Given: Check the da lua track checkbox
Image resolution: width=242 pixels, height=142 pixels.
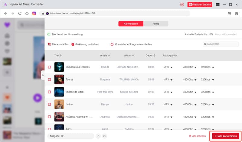Looking at the screenshot, I should [49, 104].
